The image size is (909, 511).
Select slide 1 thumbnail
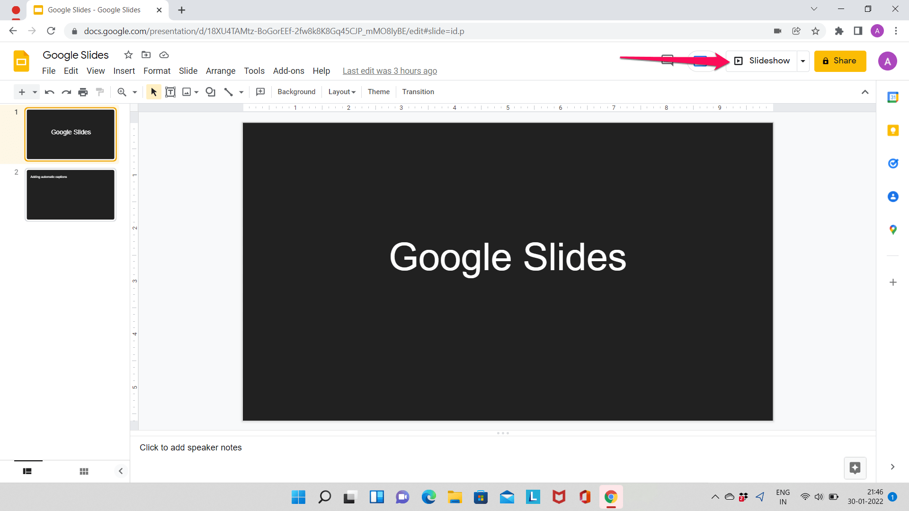(x=71, y=134)
